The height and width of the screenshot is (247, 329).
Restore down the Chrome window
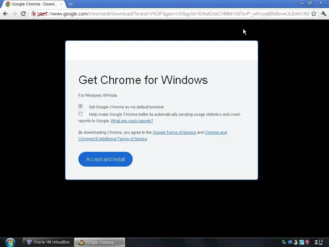(310, 3)
